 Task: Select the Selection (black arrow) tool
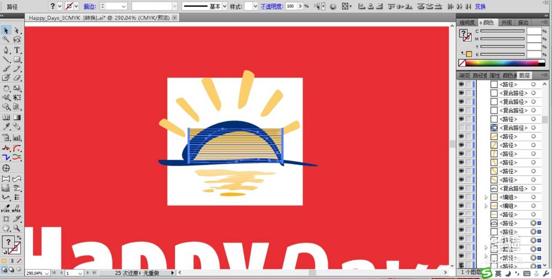point(6,31)
